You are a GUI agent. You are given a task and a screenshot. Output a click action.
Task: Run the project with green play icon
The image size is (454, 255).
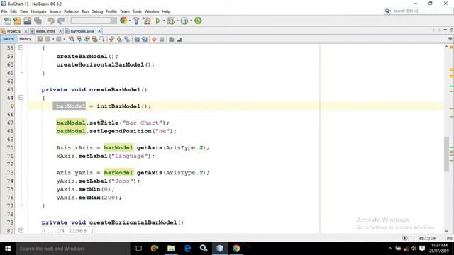pyautogui.click(x=157, y=21)
